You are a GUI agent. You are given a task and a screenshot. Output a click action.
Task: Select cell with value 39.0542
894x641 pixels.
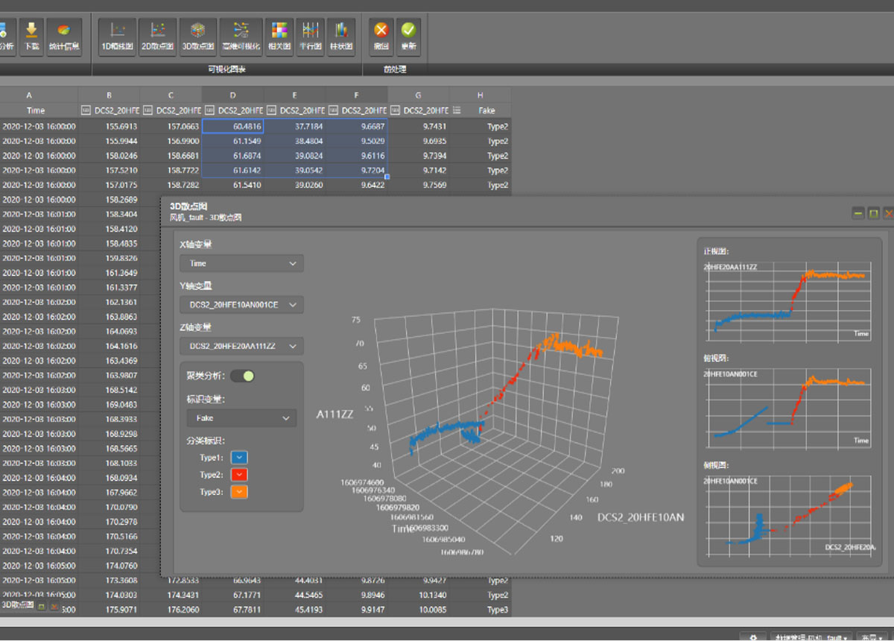tap(294, 171)
